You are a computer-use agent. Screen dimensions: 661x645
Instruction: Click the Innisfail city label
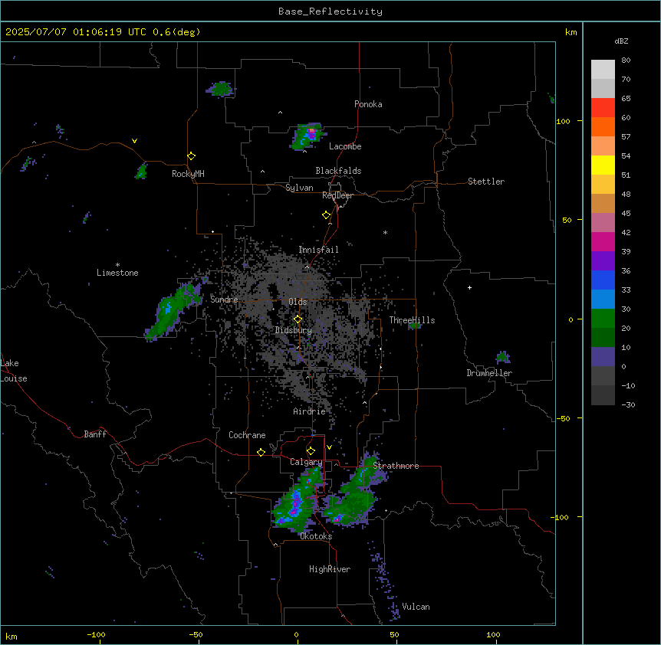click(x=318, y=250)
